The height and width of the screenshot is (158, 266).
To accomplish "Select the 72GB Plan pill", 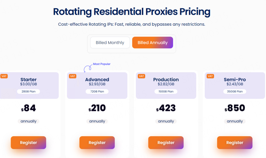I will pos(97,91).
